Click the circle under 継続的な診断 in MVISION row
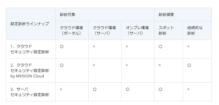This screenshot has width=219, height=105. coord(189,65)
